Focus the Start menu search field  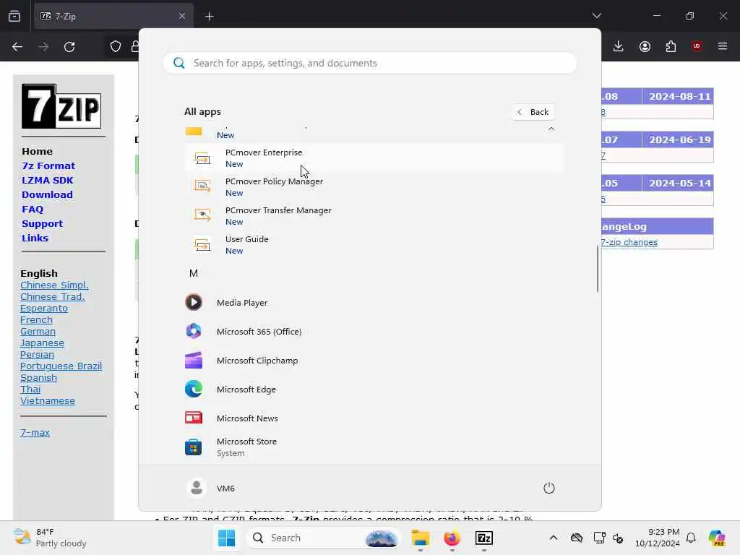(x=370, y=63)
